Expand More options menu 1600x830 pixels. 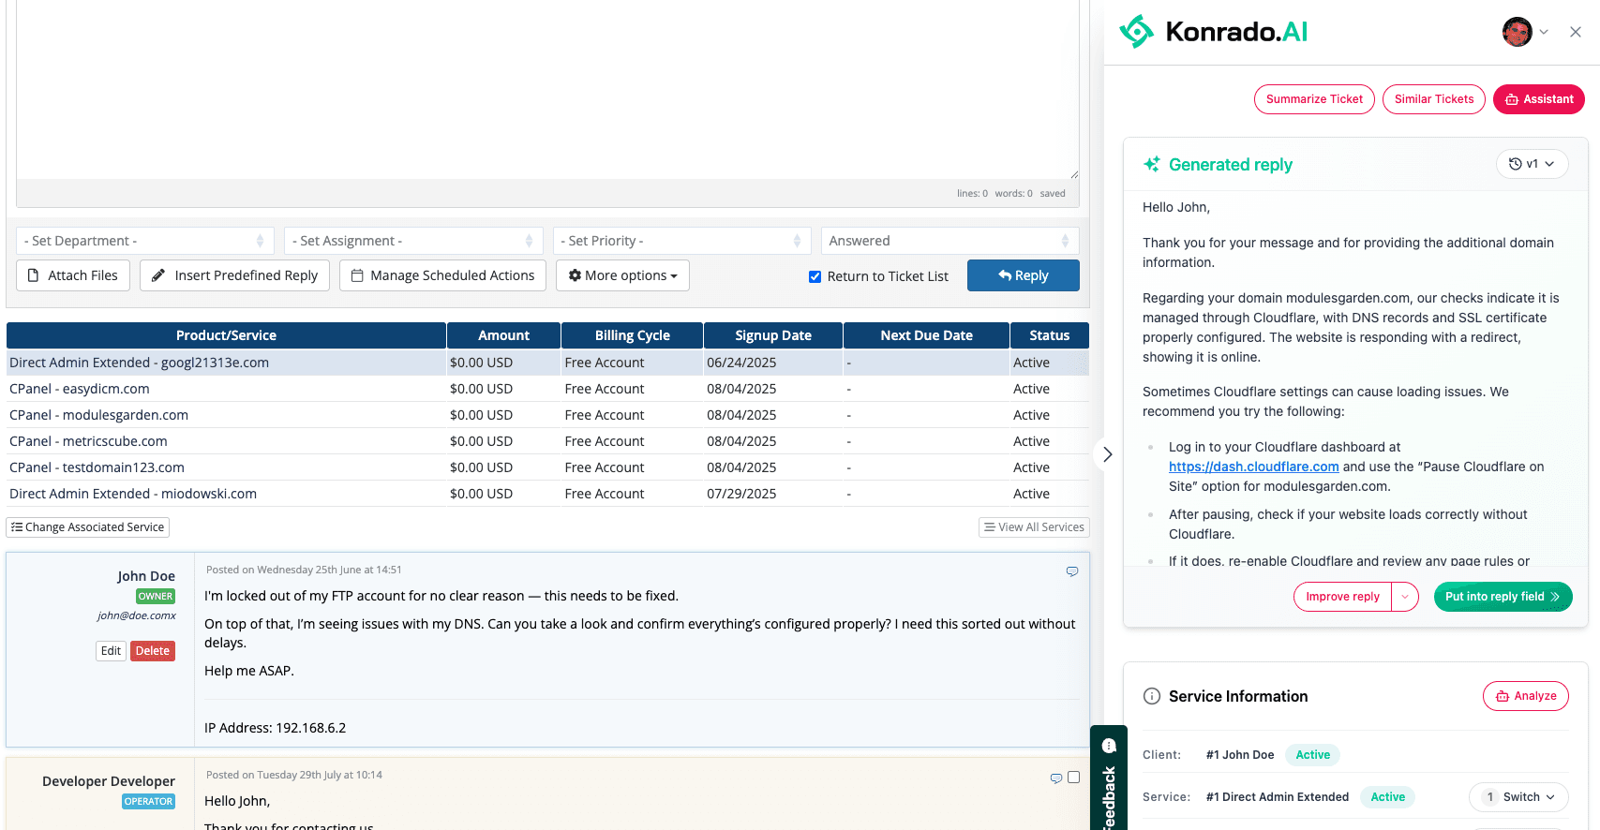622,275
